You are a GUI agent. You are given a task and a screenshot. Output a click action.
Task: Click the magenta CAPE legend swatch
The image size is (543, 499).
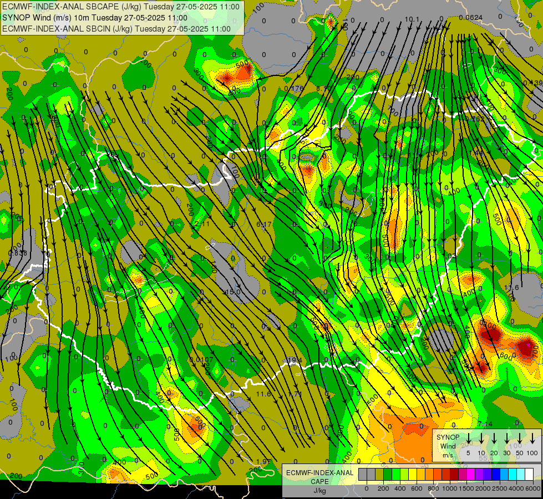(x=471, y=474)
